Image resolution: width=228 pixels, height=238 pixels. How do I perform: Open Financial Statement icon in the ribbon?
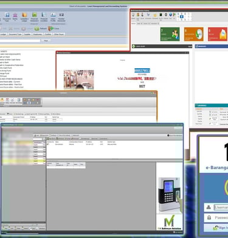[35, 17]
